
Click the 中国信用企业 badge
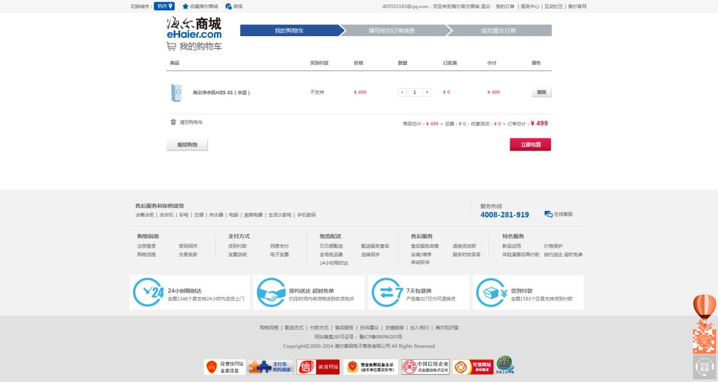pyautogui.click(x=425, y=367)
